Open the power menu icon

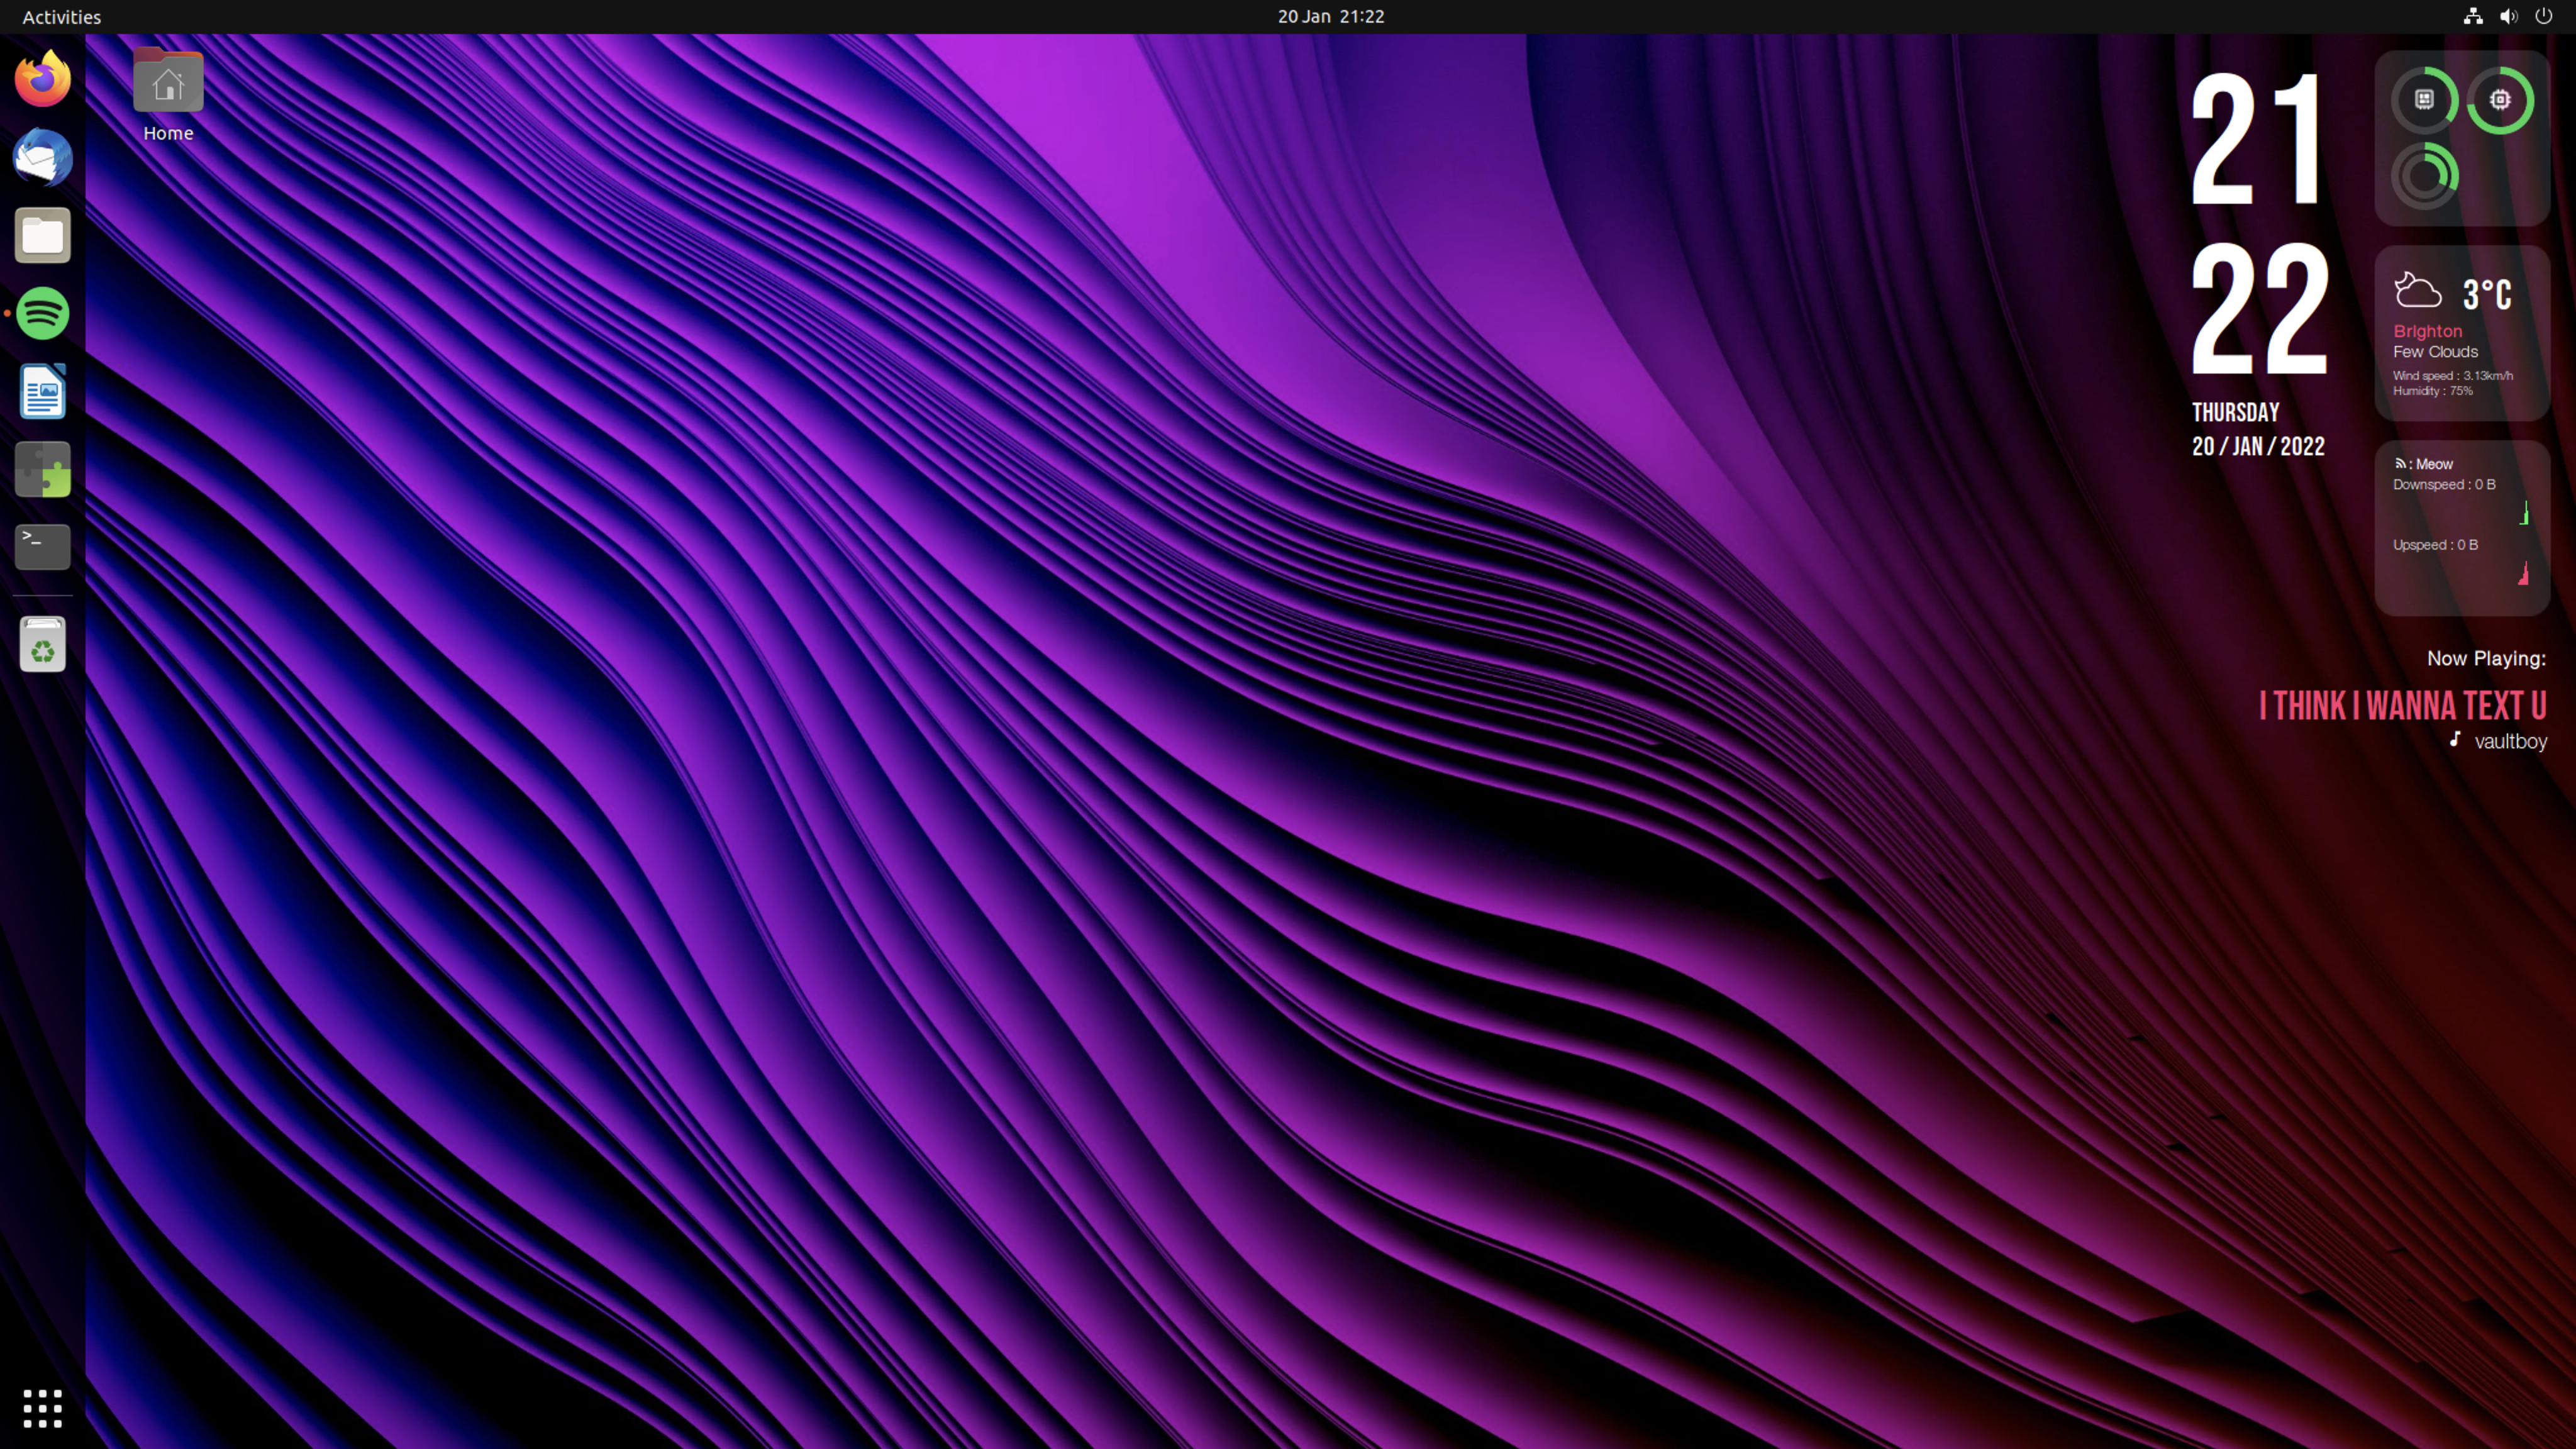coord(2544,16)
